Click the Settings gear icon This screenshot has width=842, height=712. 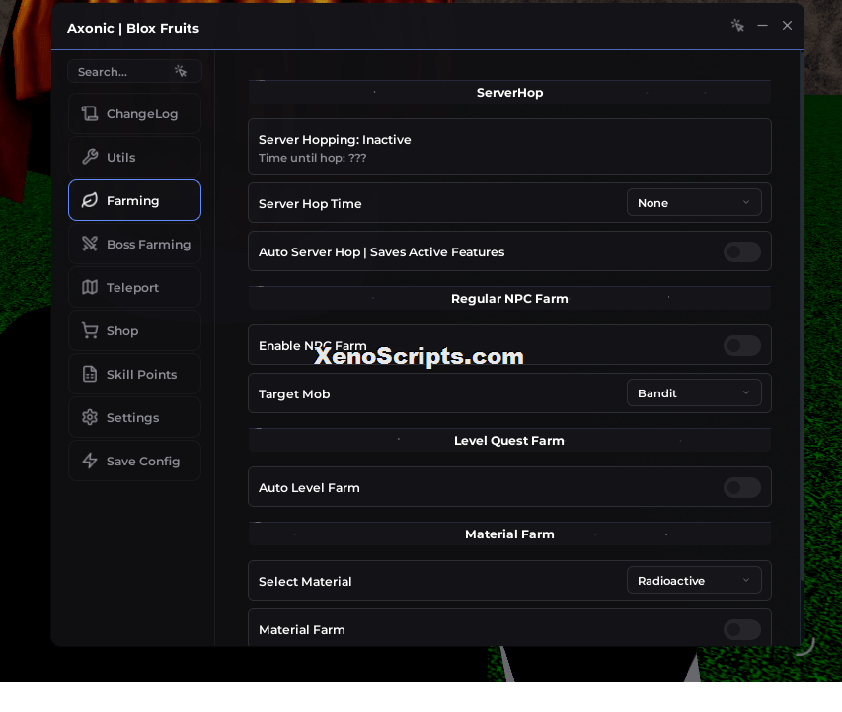pyautogui.click(x=90, y=417)
